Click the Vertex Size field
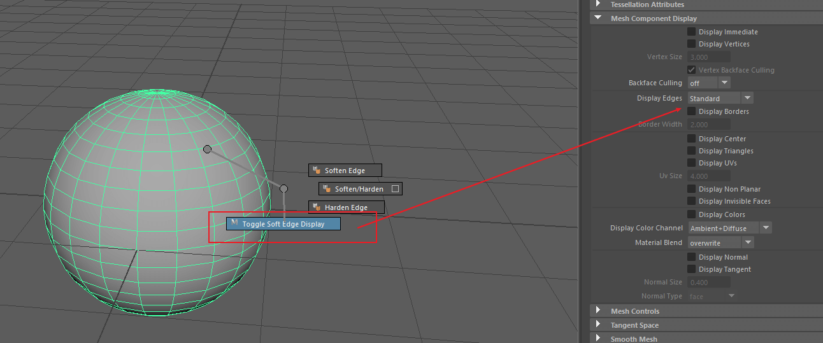This screenshot has width=823, height=343. tap(709, 57)
